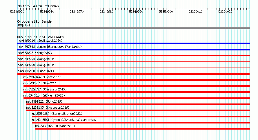Click the DGV Structural Variants track title
Image resolution: width=258 pixels, height=140 pixels.
coord(41,37)
